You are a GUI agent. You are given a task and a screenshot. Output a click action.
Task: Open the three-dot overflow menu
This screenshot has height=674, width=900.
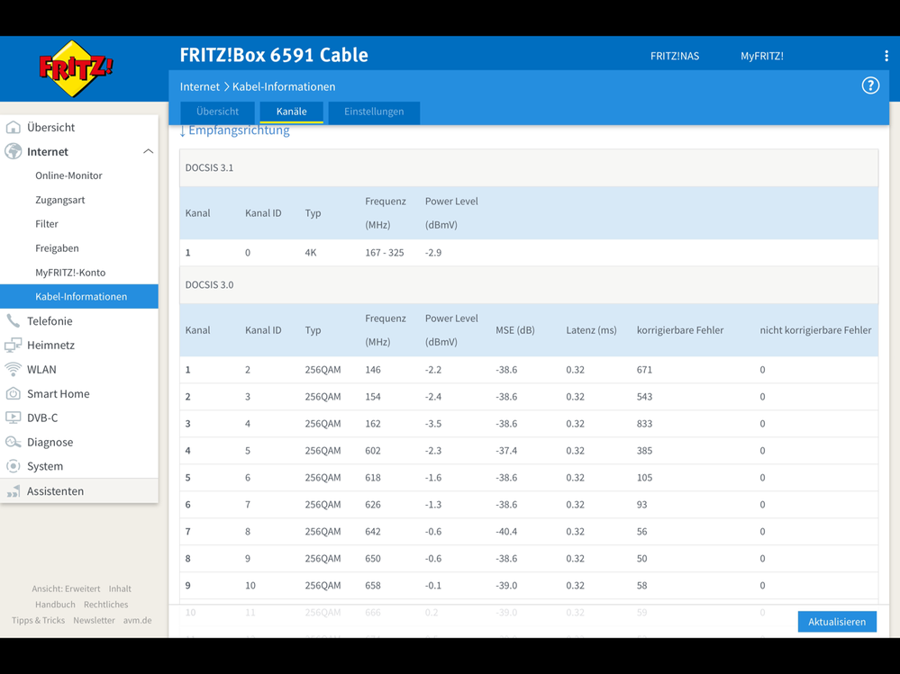pyautogui.click(x=886, y=55)
